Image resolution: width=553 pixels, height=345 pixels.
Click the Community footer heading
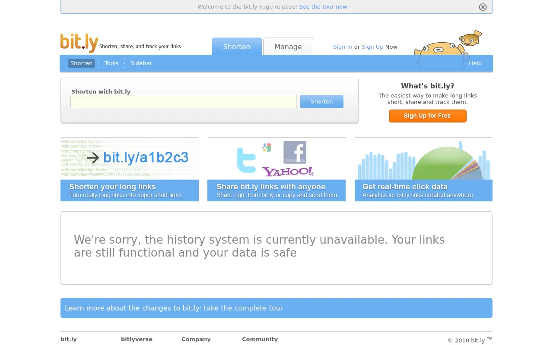(260, 339)
